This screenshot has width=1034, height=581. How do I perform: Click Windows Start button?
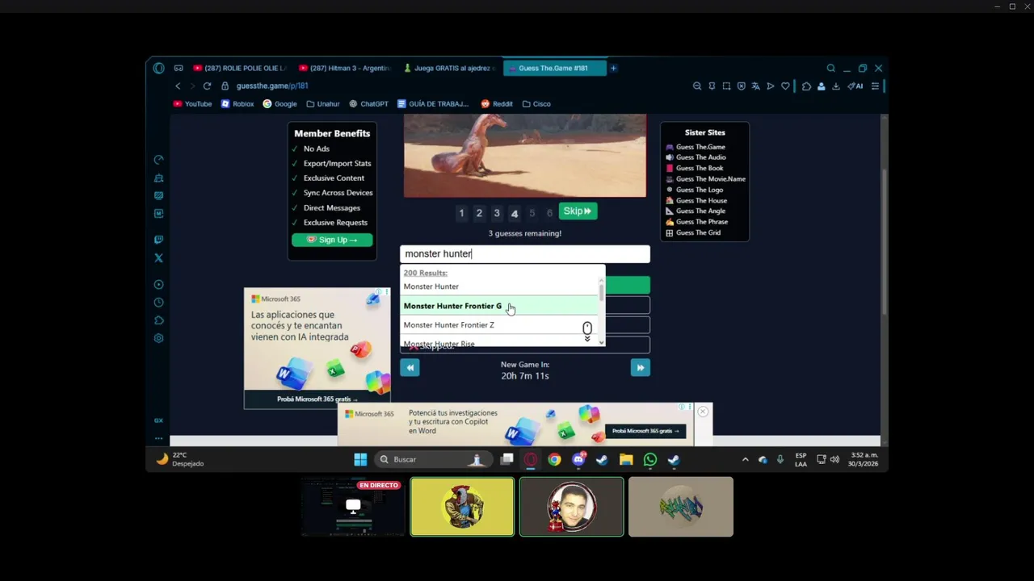click(x=360, y=459)
